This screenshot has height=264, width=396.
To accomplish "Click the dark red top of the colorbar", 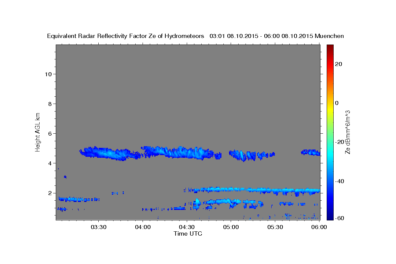I will [330, 47].
